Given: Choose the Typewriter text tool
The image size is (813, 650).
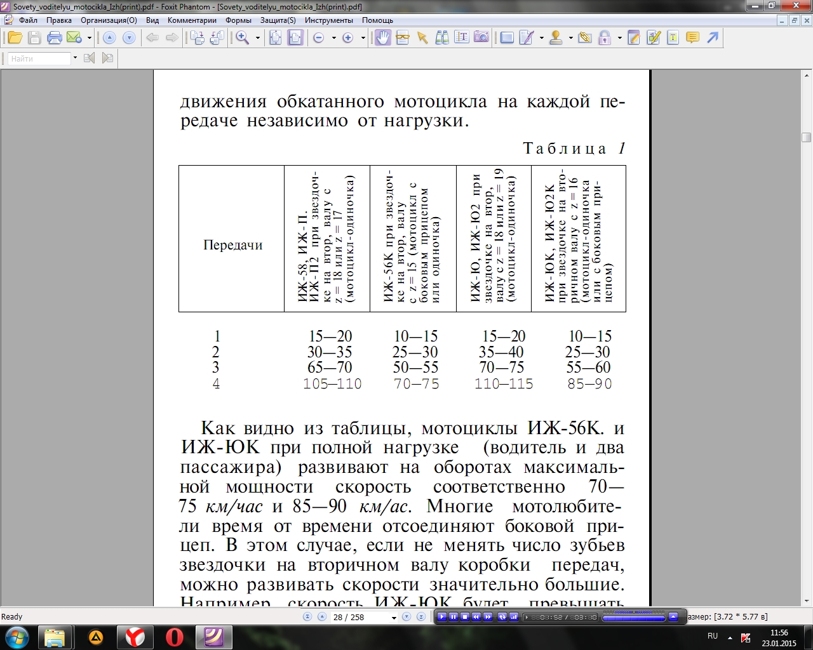Looking at the screenshot, I should coord(673,38).
